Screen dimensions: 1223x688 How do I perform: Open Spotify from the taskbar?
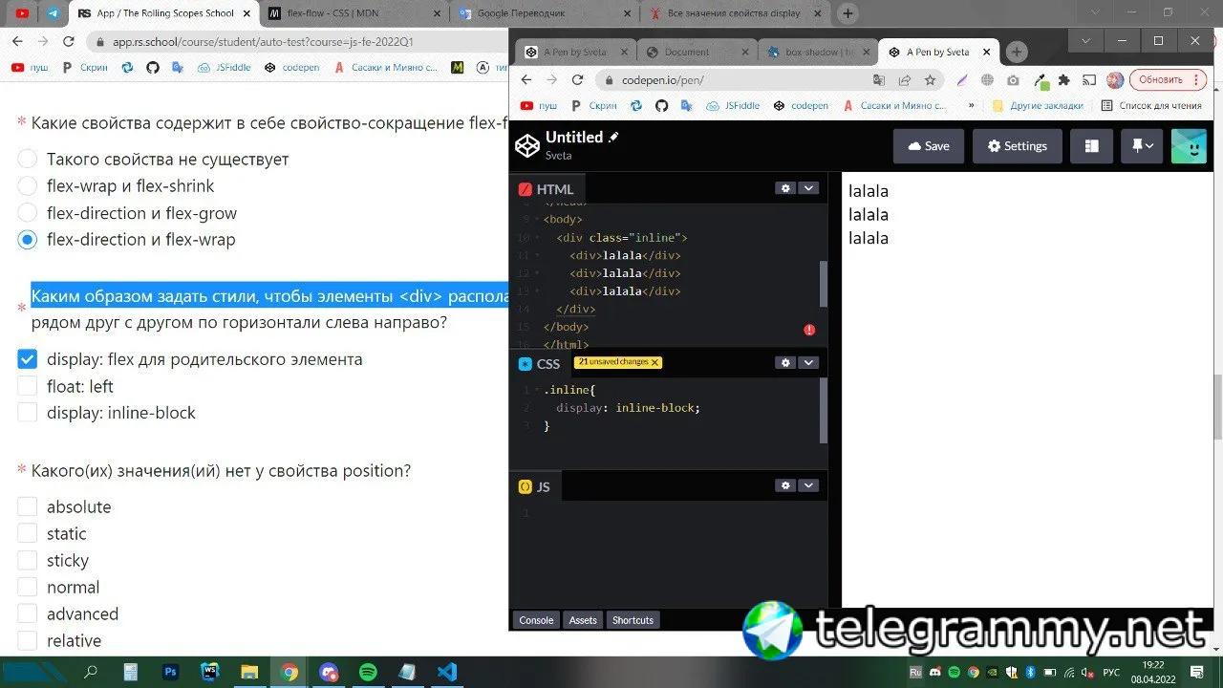tap(368, 672)
